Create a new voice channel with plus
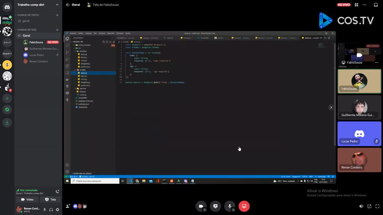 coord(57,30)
